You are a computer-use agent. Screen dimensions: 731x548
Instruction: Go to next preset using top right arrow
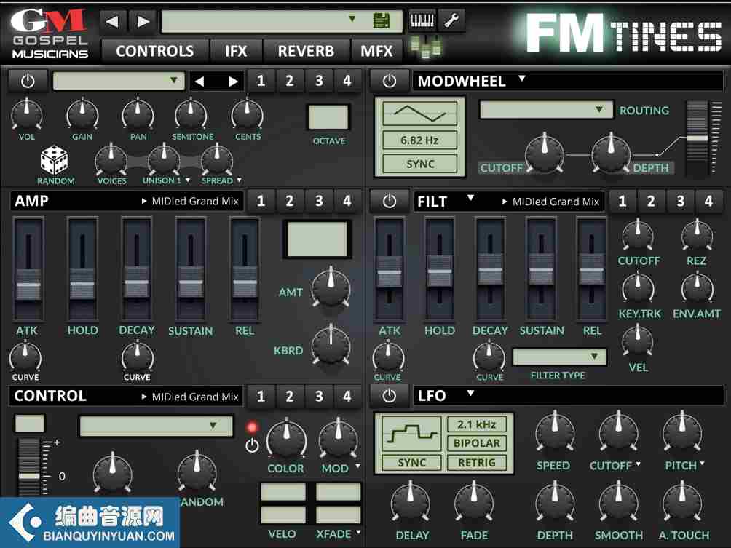143,21
